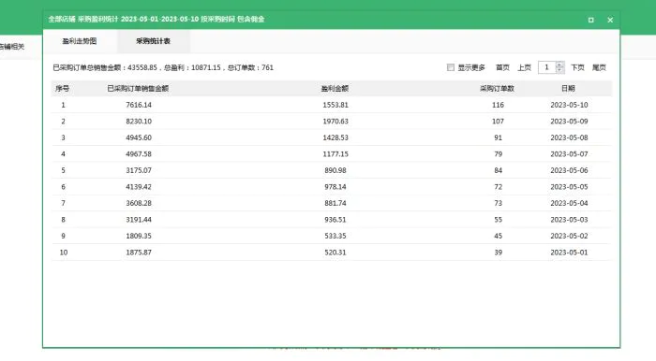Select sales amount cell 3175.07
Viewport: 656px width, 361px height.
(139, 170)
